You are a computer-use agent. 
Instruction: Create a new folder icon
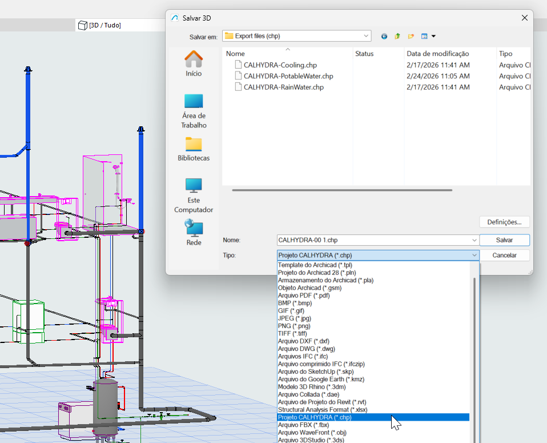(x=411, y=36)
